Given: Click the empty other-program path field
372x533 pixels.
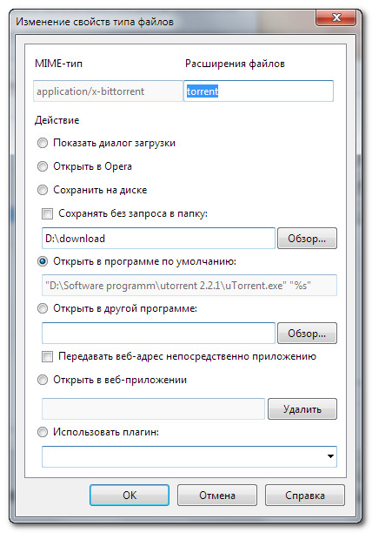Looking at the screenshot, I should pos(158,333).
